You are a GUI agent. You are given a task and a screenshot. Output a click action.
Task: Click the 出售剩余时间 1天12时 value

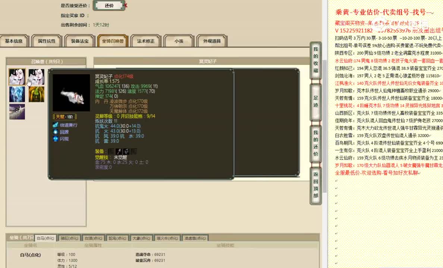tap(101, 25)
